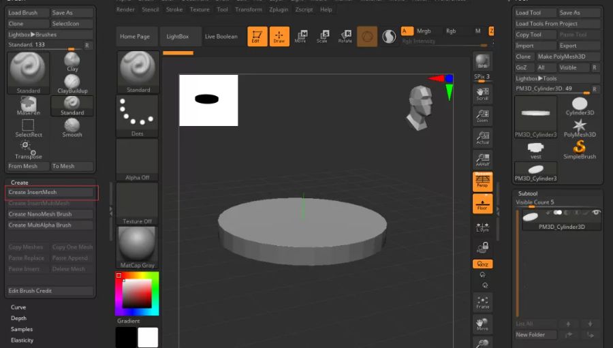Click the head orientation cube in viewport
The width and height of the screenshot is (613, 348).
[420, 108]
